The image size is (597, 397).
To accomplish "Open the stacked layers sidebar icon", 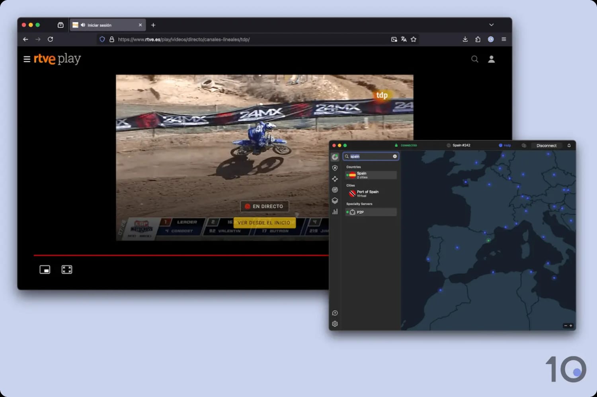I will (x=335, y=201).
